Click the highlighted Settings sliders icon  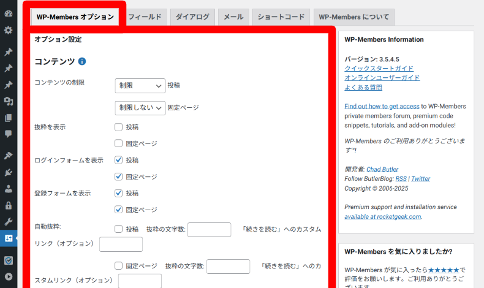[9, 238]
